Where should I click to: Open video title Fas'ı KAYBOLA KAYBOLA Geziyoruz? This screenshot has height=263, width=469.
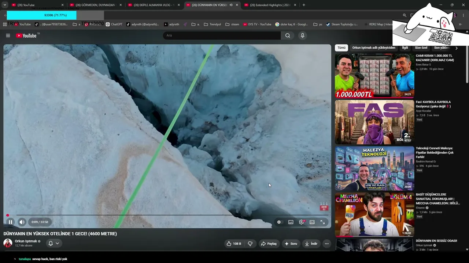pos(433,104)
